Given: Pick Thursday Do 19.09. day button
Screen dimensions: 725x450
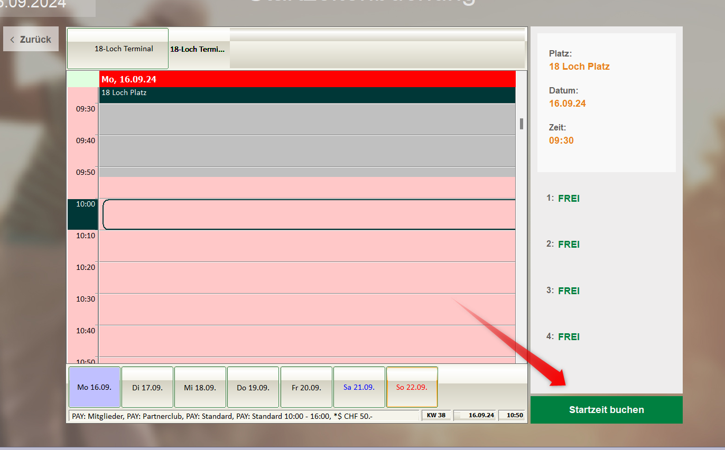Looking at the screenshot, I should 253,387.
